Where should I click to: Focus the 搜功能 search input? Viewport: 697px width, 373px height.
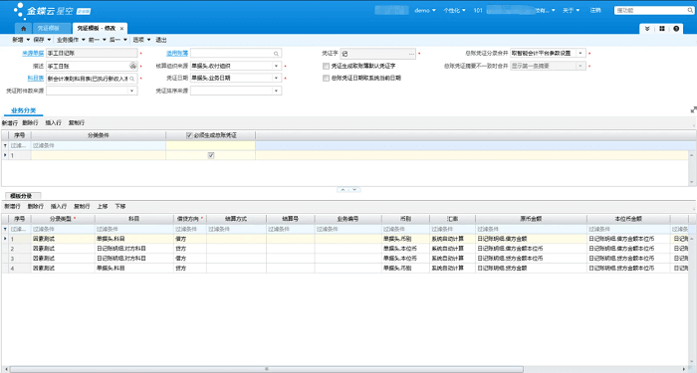tap(650, 10)
